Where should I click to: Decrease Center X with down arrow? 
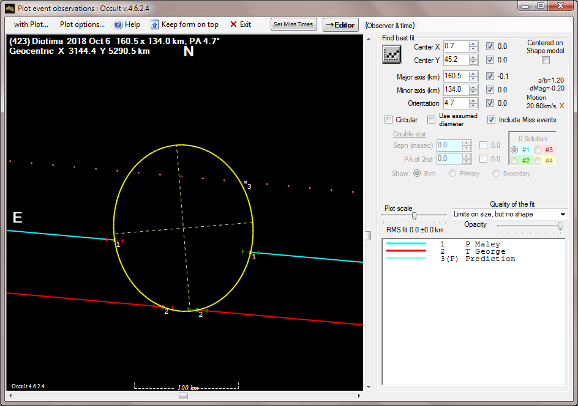[473, 49]
